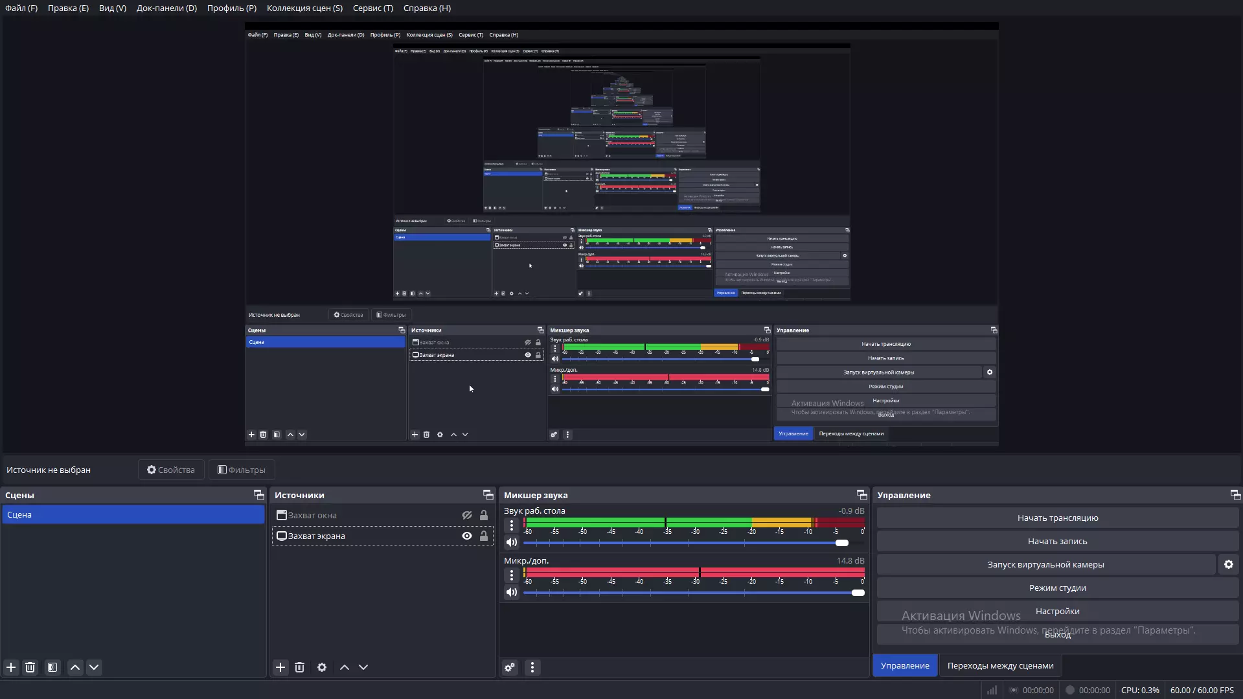Click the Выход button
Screen dimensions: 1243x699
click(1058, 634)
